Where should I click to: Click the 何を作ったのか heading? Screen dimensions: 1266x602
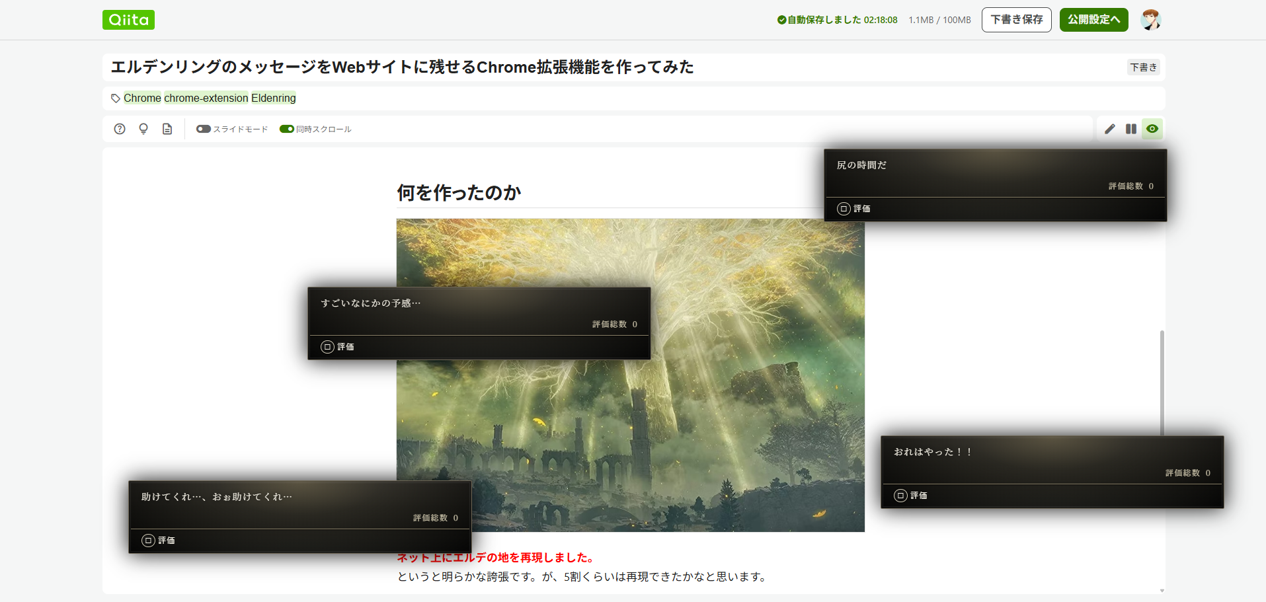pos(459,192)
